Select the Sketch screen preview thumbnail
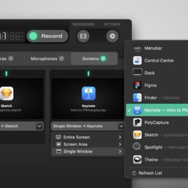The width and height of the screenshot is (188, 188). pos(21,99)
